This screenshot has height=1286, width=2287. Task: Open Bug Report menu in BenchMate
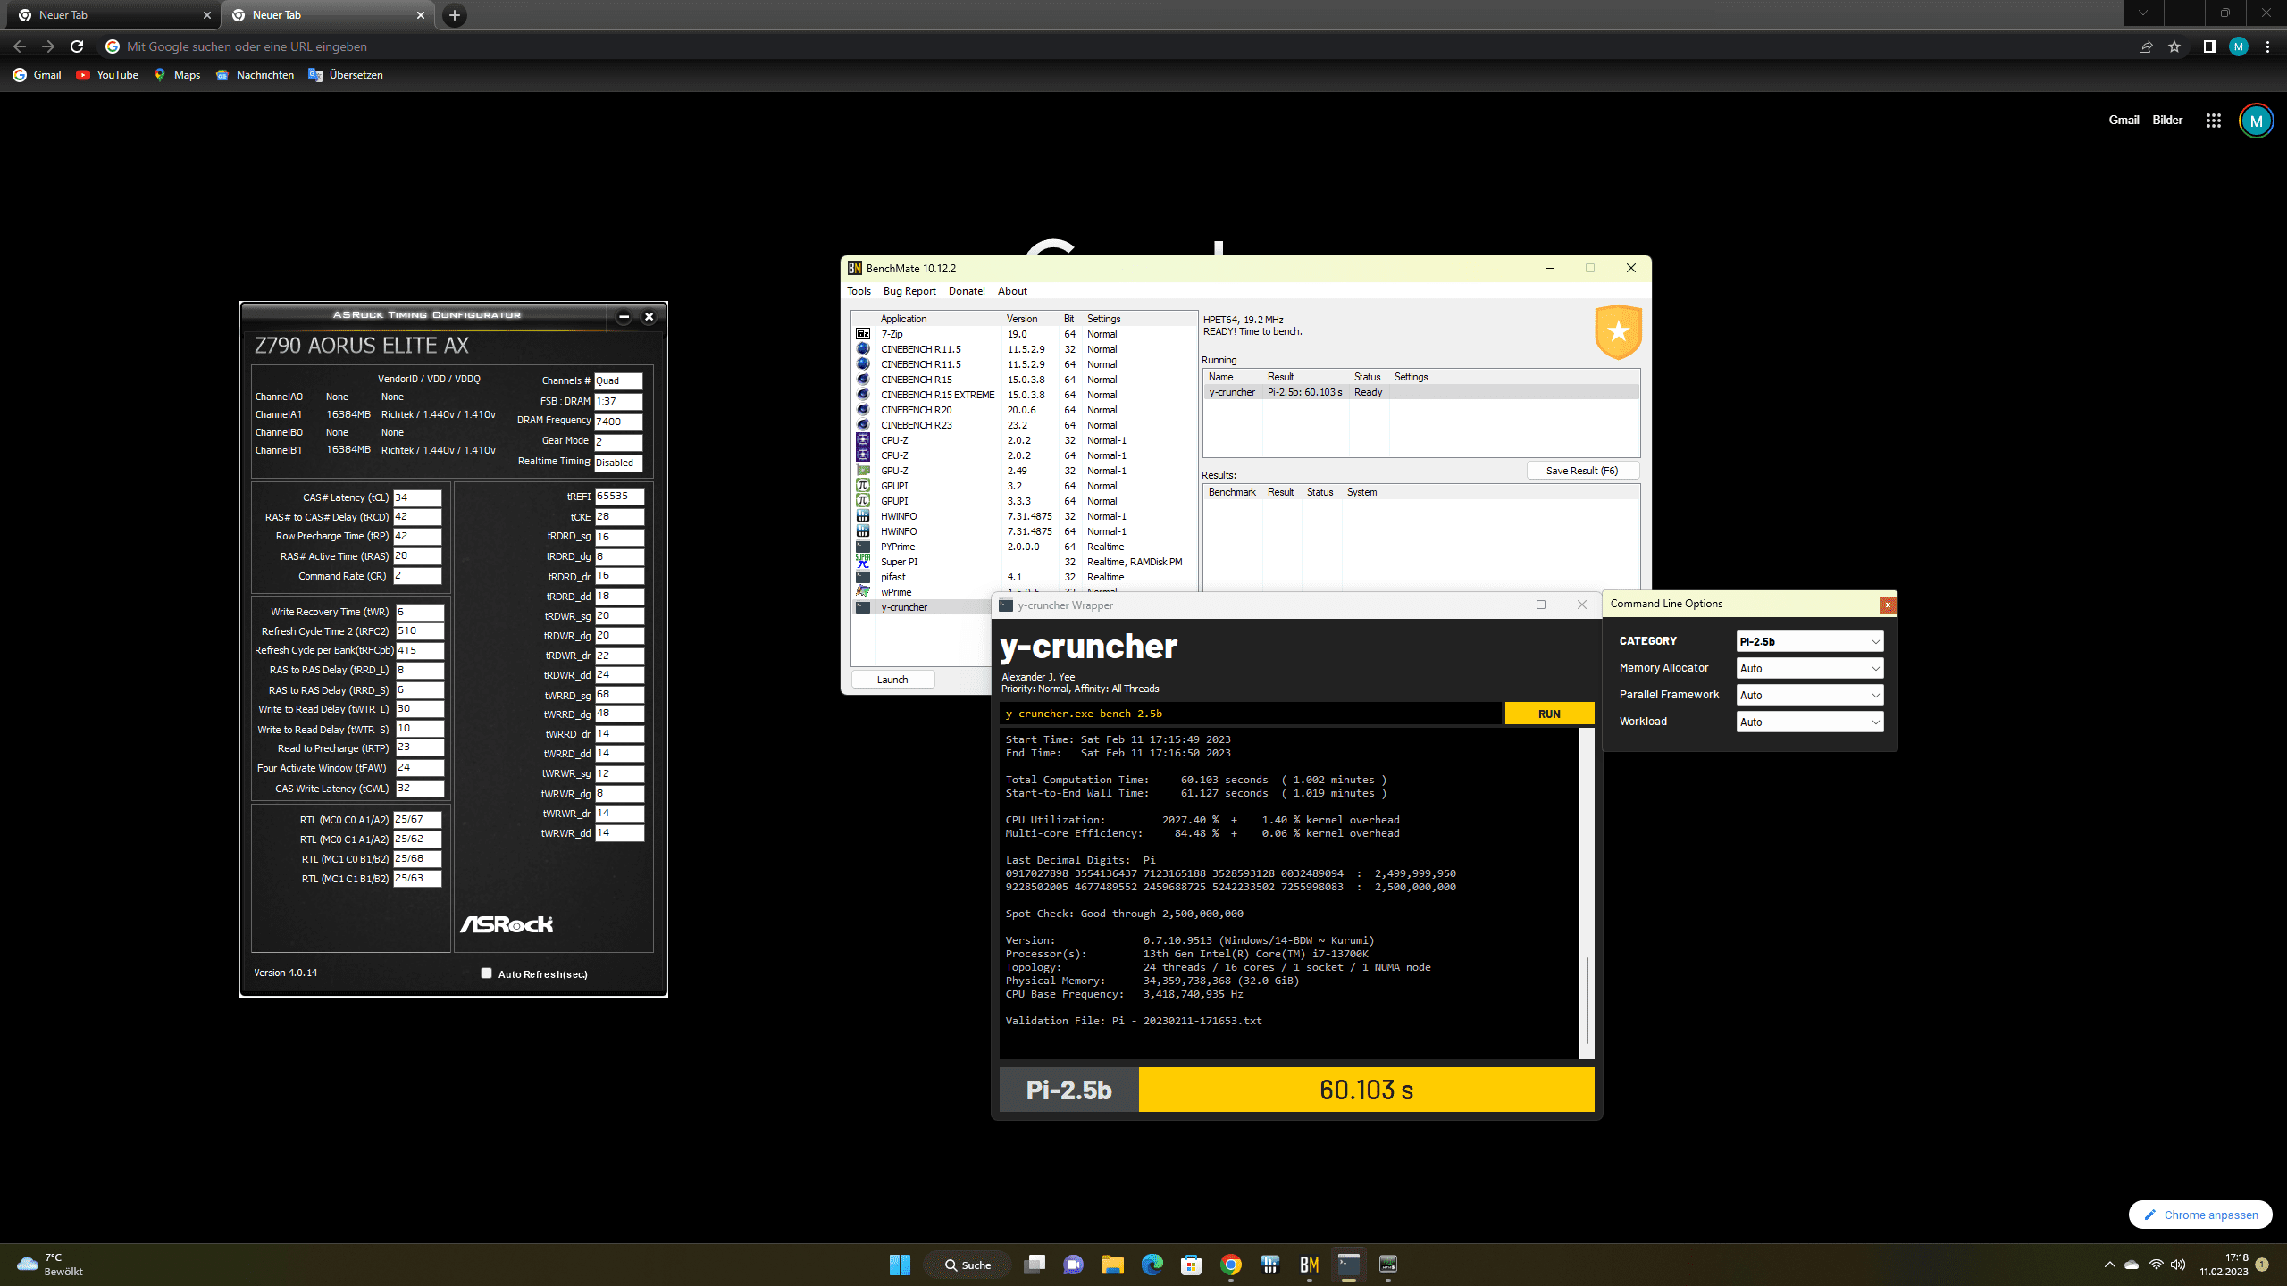point(909,291)
